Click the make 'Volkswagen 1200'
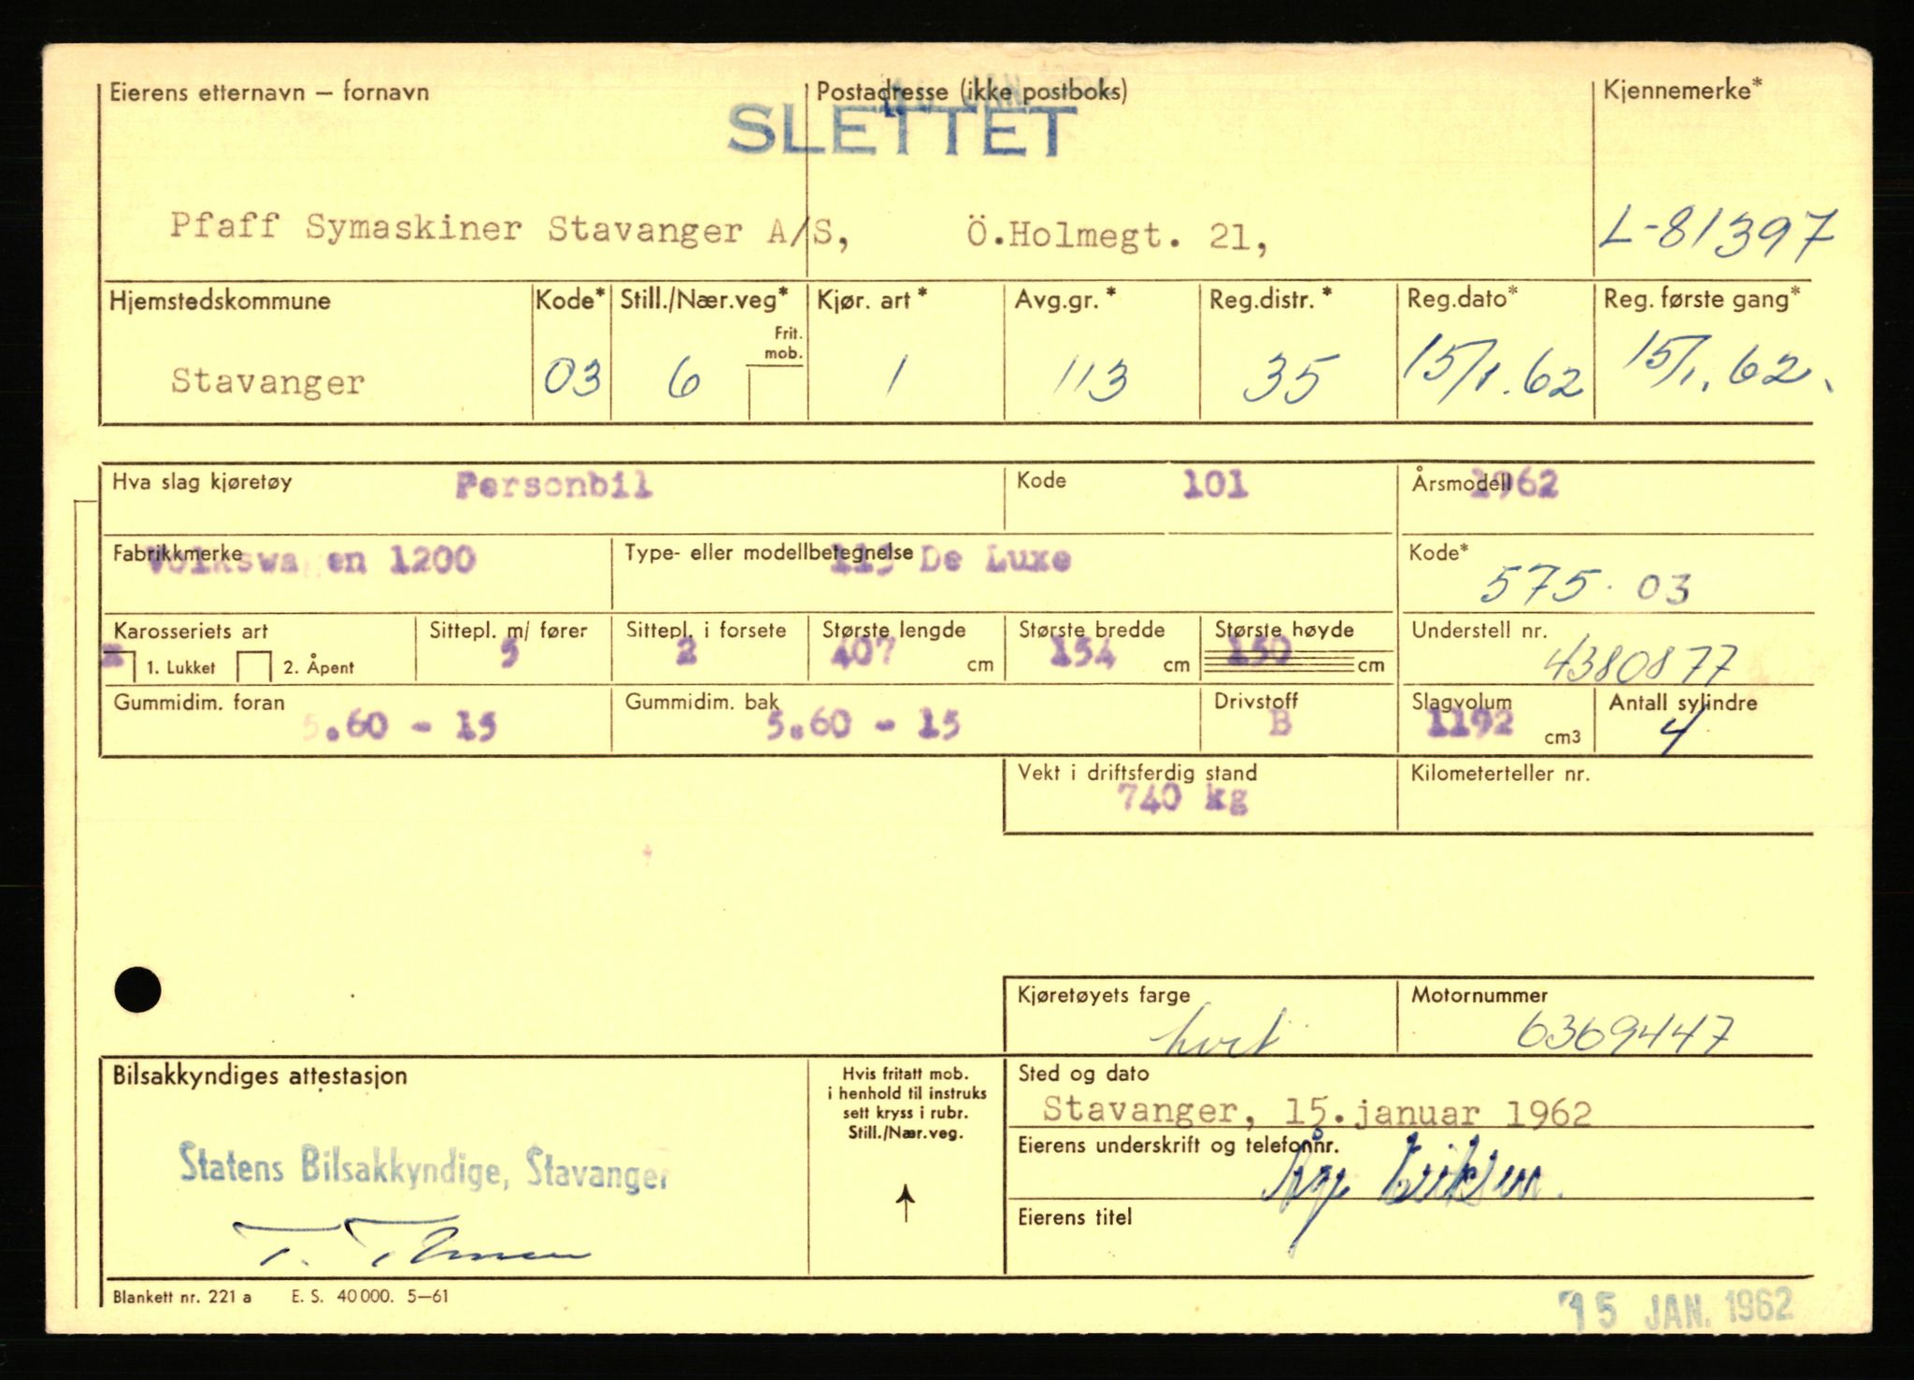The height and width of the screenshot is (1380, 1914). (x=312, y=560)
